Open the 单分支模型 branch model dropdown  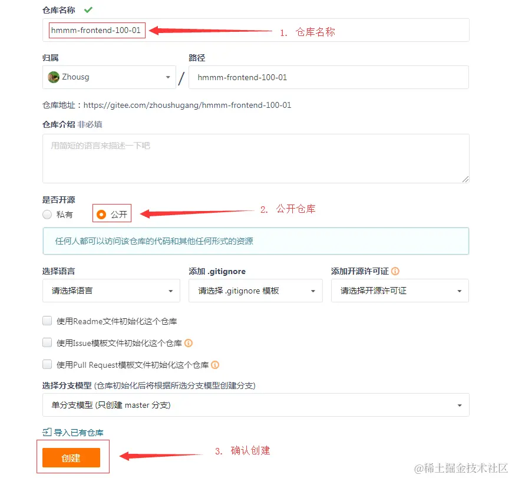tap(256, 405)
